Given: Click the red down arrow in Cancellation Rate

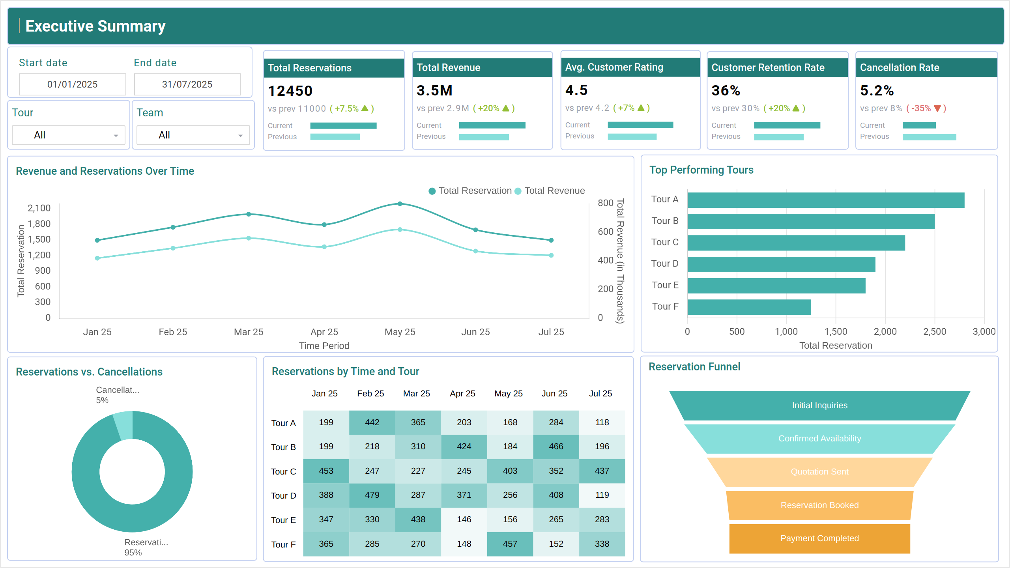Looking at the screenshot, I should tap(937, 108).
